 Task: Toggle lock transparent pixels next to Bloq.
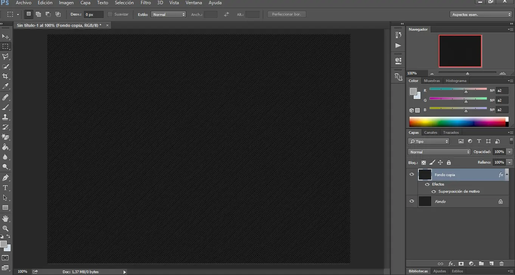pos(423,162)
